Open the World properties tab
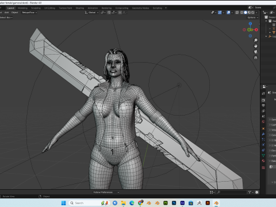 263,121
